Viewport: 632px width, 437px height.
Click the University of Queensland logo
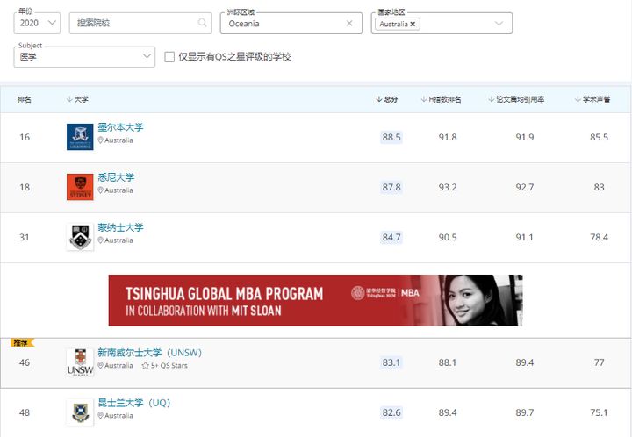tap(80, 412)
